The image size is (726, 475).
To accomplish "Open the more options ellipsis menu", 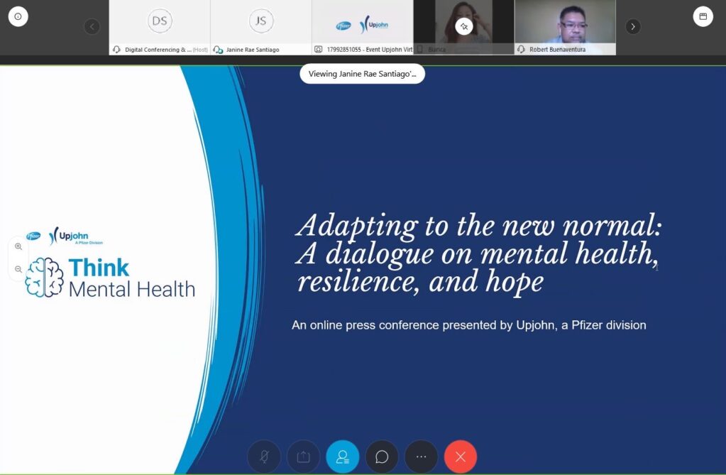I will point(421,457).
